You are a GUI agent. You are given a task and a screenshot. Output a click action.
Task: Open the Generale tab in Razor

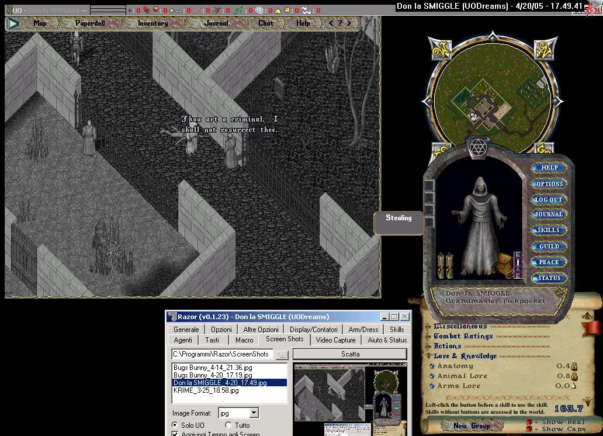tap(186, 330)
